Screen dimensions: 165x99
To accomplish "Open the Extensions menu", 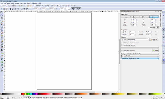I will point(34,3).
